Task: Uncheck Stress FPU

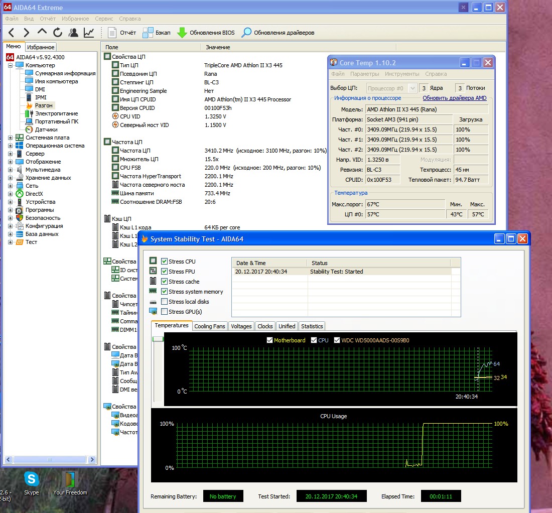Action: 164,272
